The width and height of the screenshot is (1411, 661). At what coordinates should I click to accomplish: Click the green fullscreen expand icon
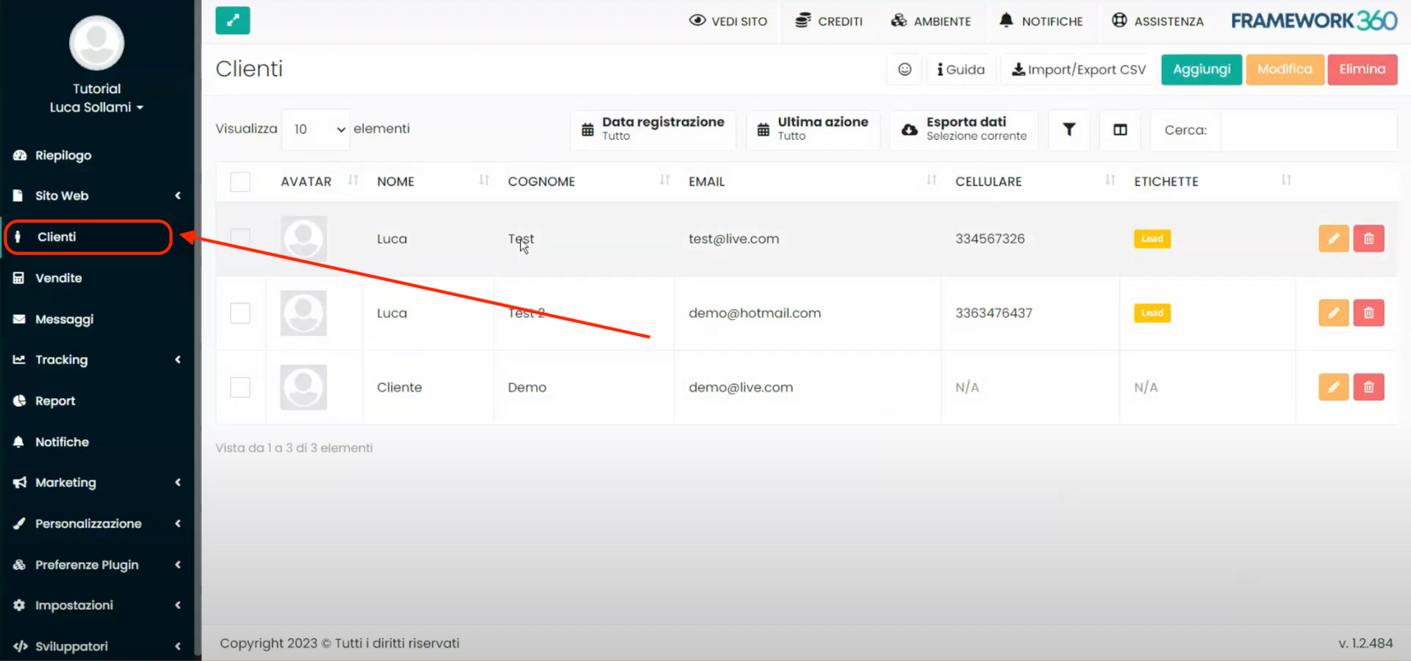click(232, 21)
